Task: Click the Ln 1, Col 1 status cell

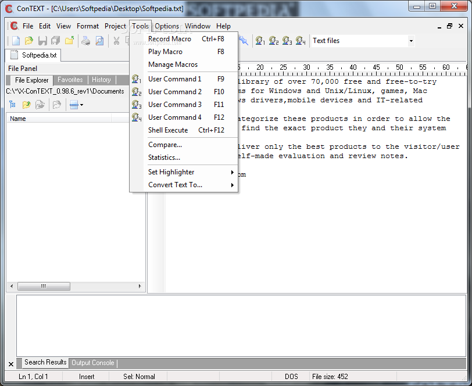Action: [x=33, y=377]
